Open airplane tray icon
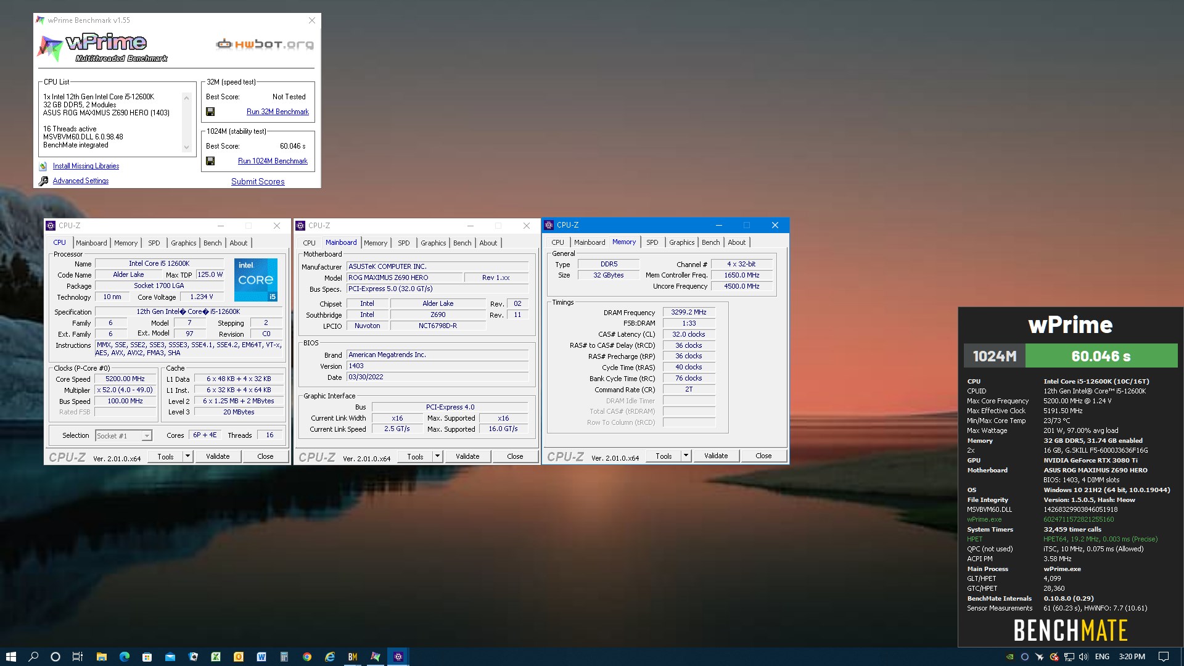1184x666 pixels. click(x=1040, y=657)
